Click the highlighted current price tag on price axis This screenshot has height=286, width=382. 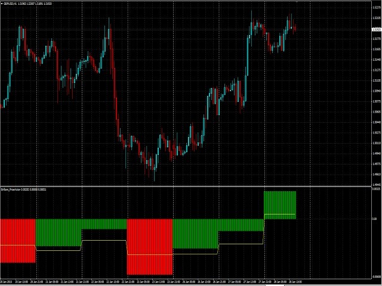(x=377, y=29)
